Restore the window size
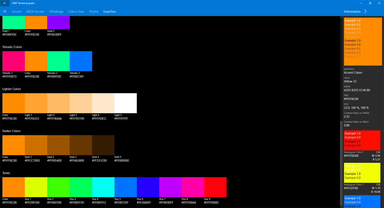This screenshot has height=208, width=384. (370, 3)
